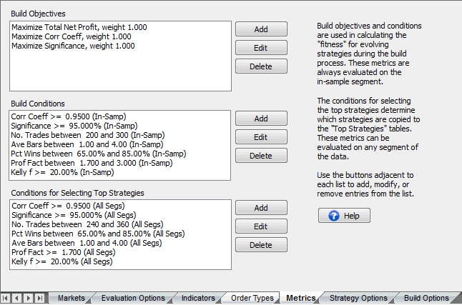Click the previous tab arrow icon

click(16, 298)
